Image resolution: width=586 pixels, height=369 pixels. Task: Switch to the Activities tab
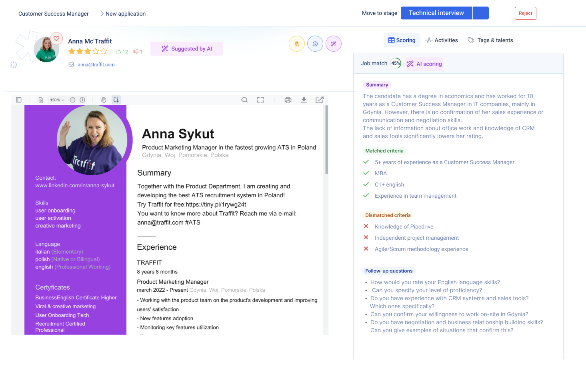coord(442,40)
